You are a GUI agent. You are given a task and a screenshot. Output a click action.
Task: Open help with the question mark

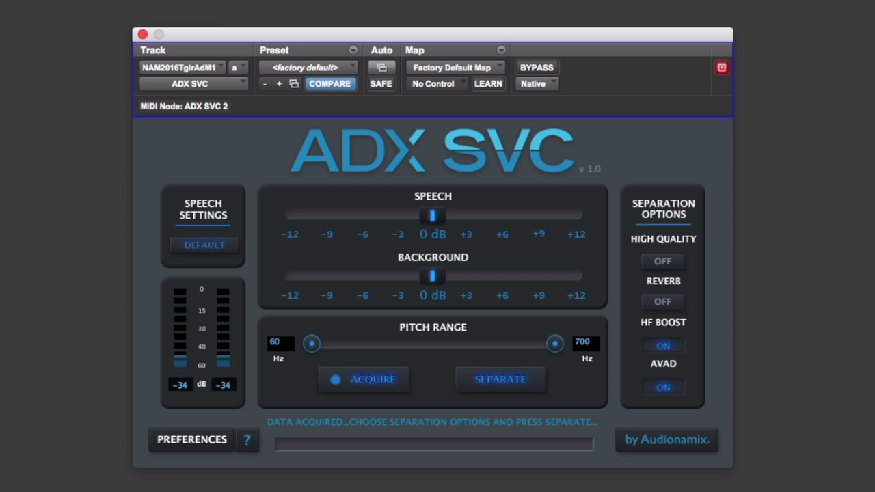pyautogui.click(x=247, y=440)
